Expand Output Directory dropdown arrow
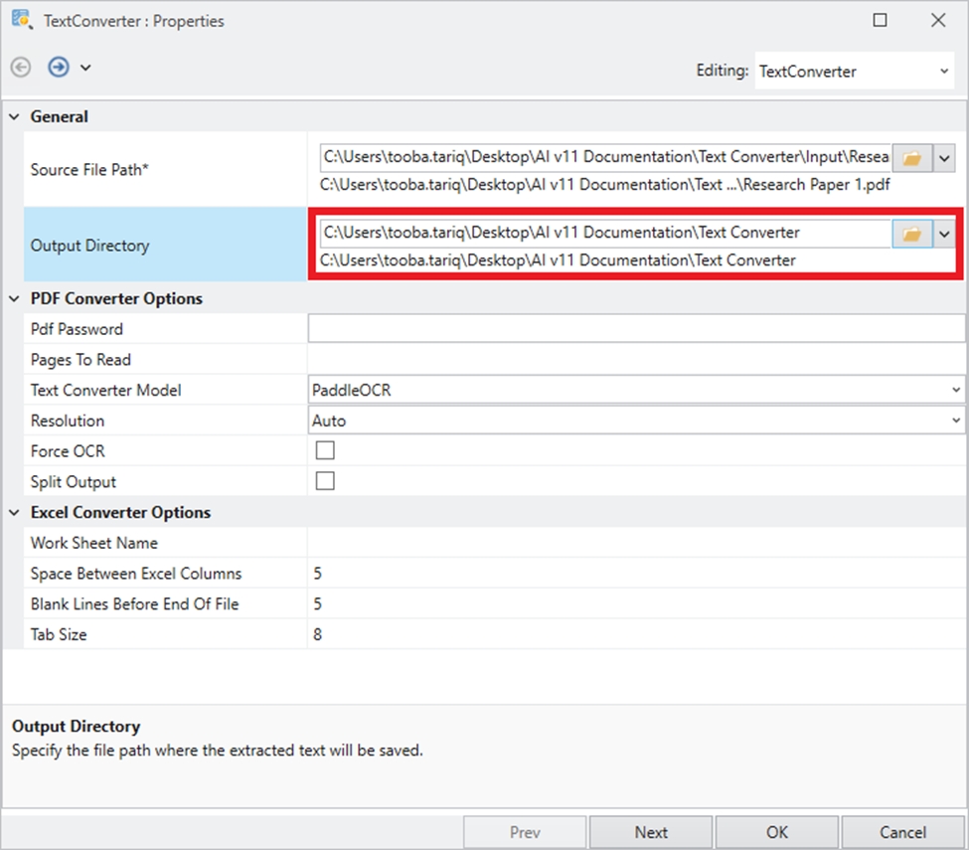Screen dimensions: 969x850 pos(944,234)
